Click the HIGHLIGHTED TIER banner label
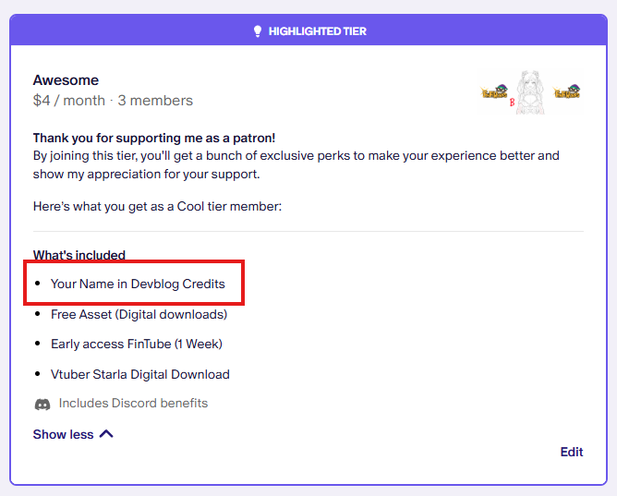The height and width of the screenshot is (496, 617). [317, 31]
